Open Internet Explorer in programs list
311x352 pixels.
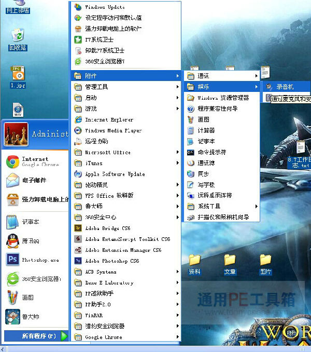click(x=126, y=119)
